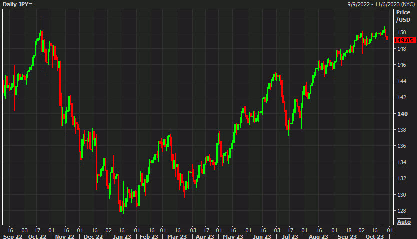Click the bold 140 price axis label
The height and width of the screenshot is (239, 417).
click(x=402, y=114)
